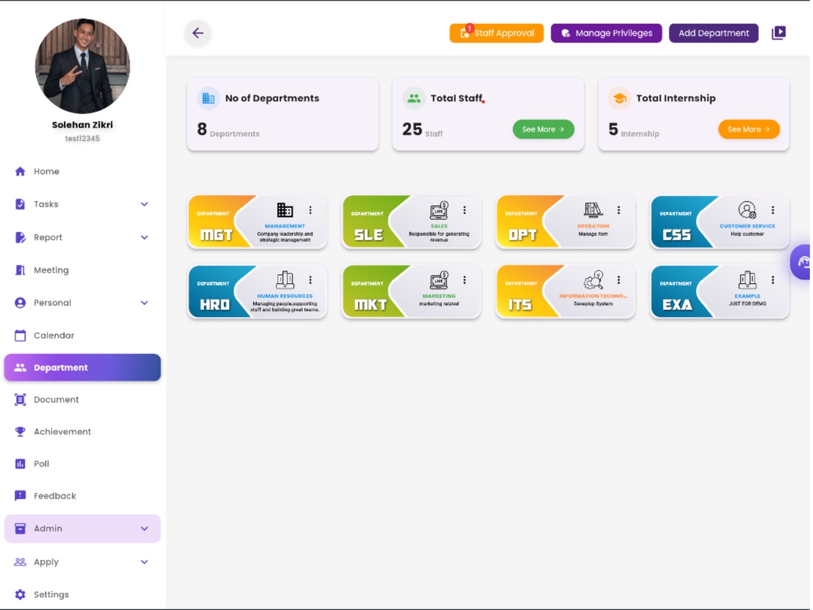The image size is (813, 610).
Task: See more under Total Staff
Action: pyautogui.click(x=543, y=129)
